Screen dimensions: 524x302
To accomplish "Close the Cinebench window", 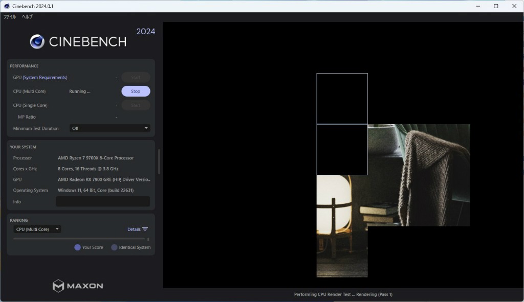I will 514,6.
